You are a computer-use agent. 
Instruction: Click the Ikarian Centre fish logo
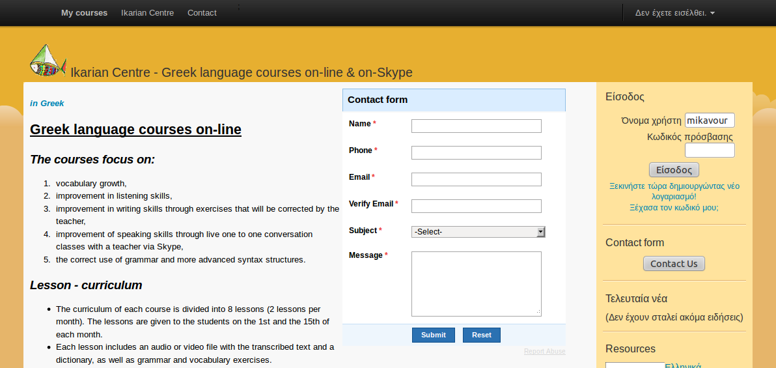click(48, 61)
